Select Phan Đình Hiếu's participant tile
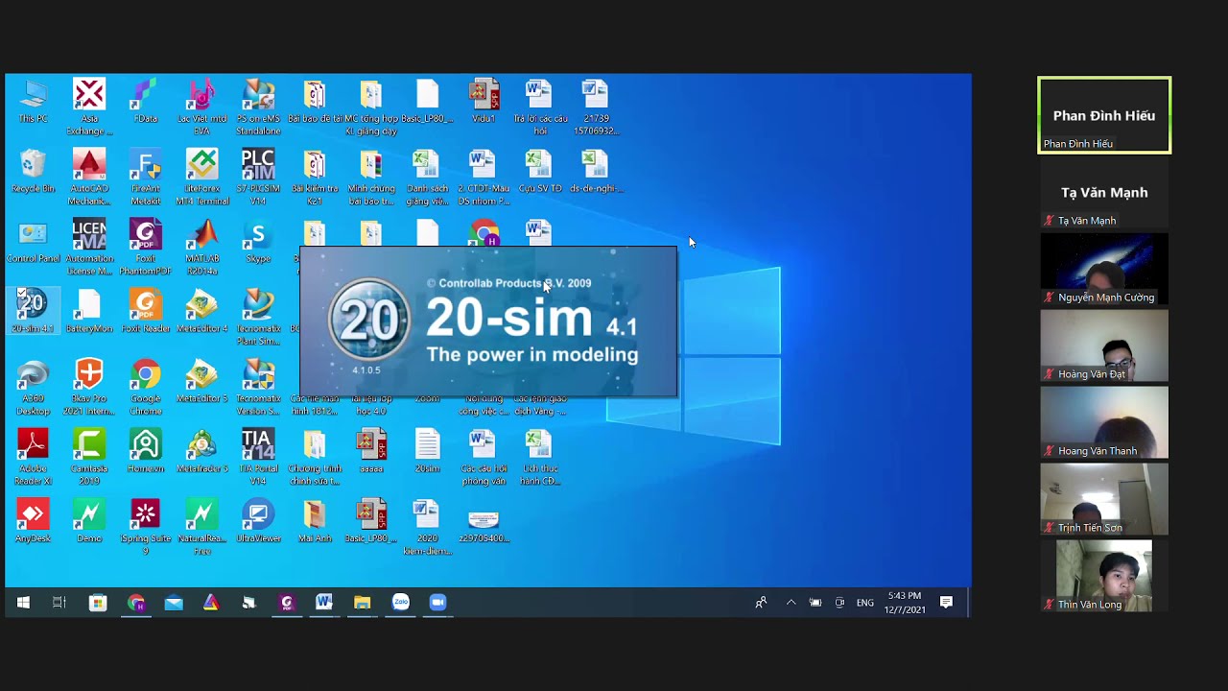Image resolution: width=1228 pixels, height=691 pixels. 1104,115
